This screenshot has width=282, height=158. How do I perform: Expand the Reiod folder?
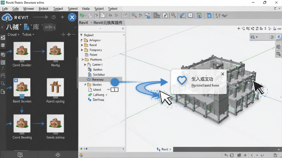coord(82,45)
